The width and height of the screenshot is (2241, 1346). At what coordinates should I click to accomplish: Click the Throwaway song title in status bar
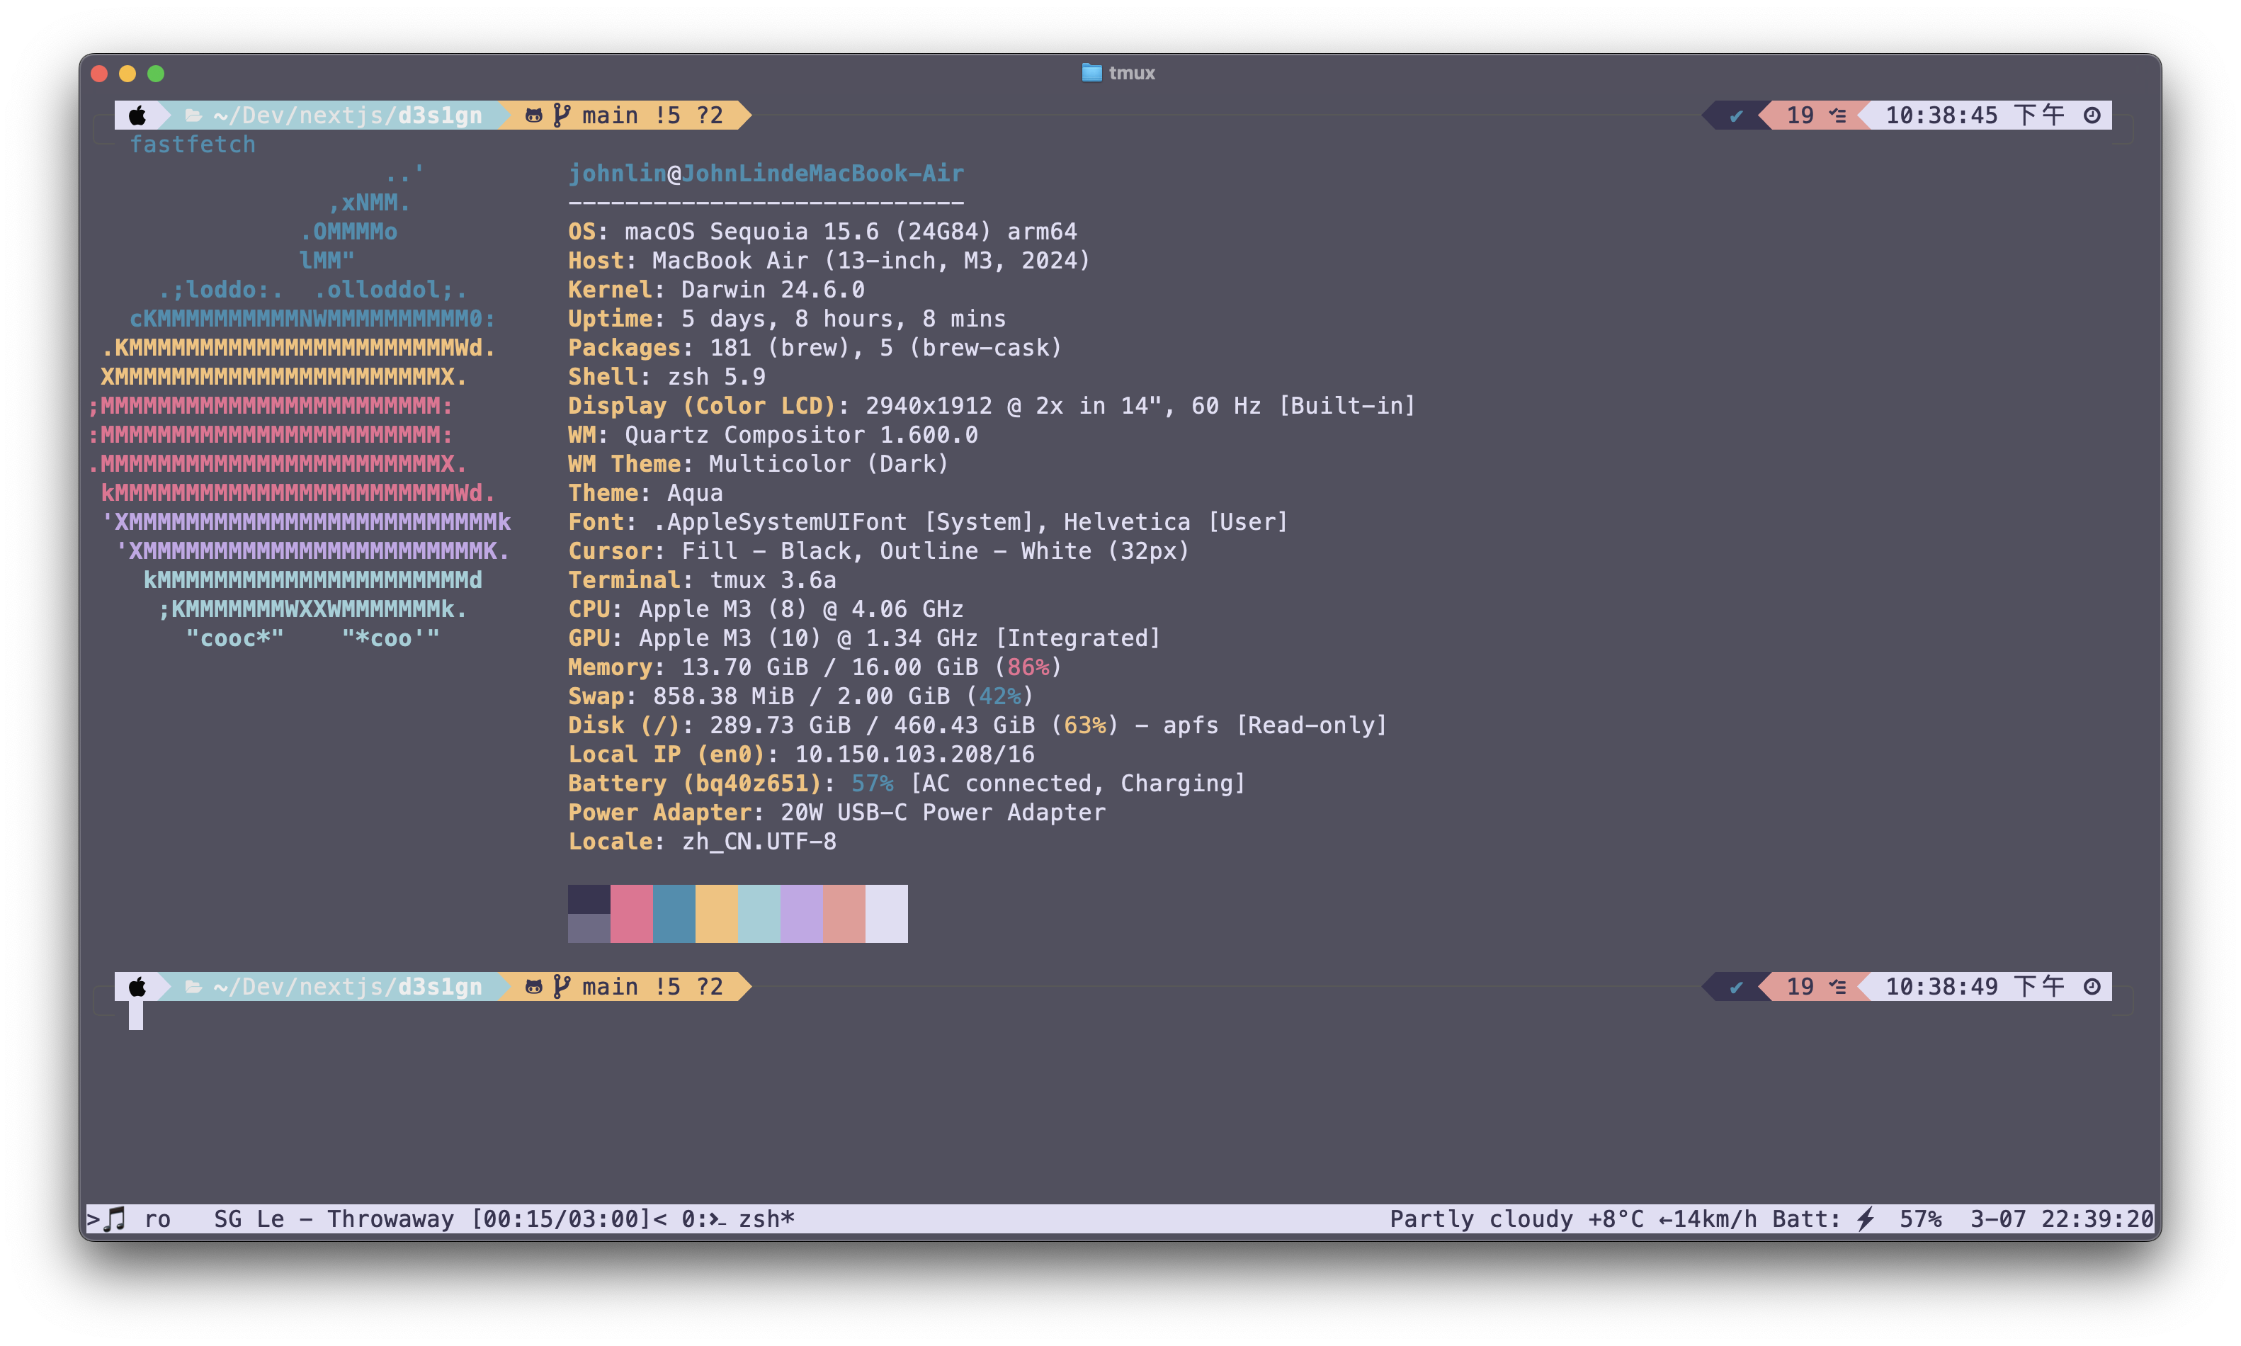point(390,1219)
